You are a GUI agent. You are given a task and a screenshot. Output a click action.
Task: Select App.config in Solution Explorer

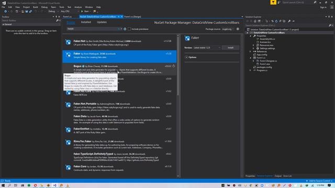pyautogui.click(x=262, y=54)
